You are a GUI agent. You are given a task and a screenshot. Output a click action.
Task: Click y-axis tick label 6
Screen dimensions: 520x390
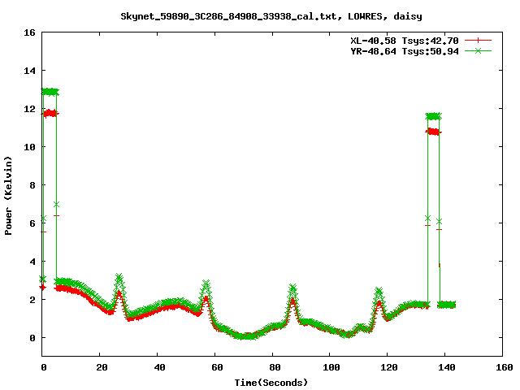[x=32, y=223]
